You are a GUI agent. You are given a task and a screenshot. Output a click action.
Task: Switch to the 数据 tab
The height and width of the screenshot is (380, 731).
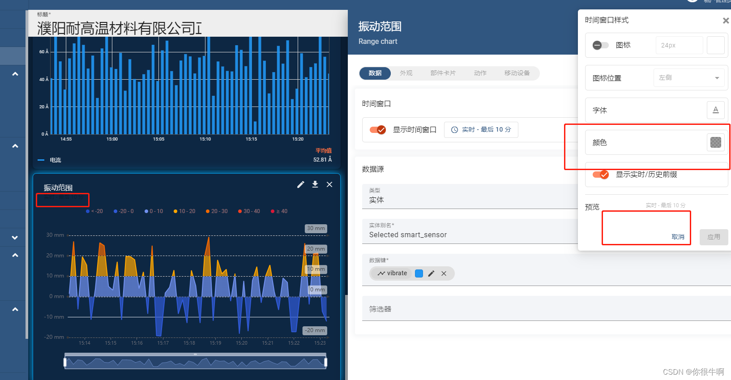tap(375, 73)
